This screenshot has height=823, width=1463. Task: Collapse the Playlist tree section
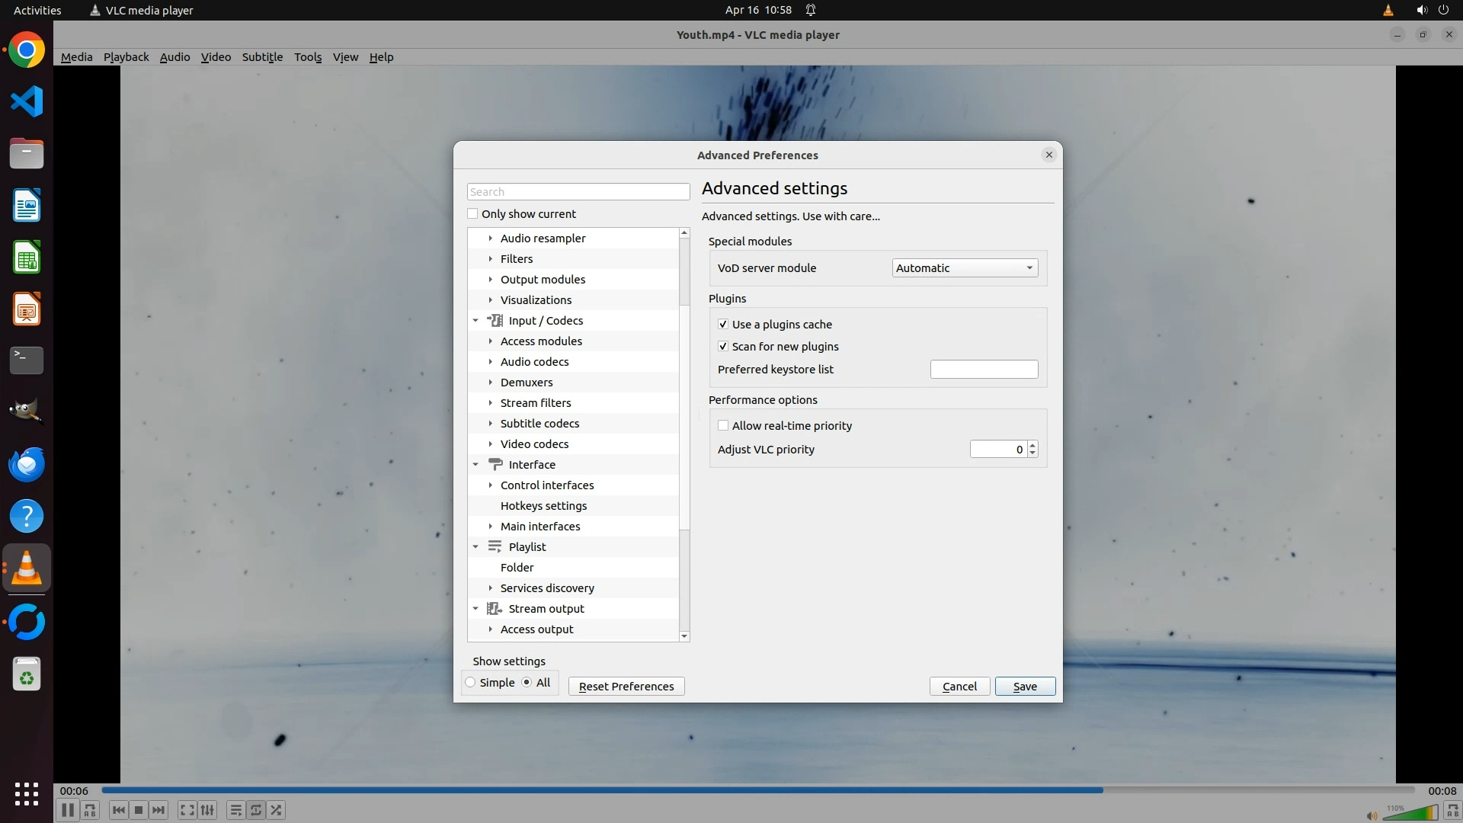[x=475, y=547]
